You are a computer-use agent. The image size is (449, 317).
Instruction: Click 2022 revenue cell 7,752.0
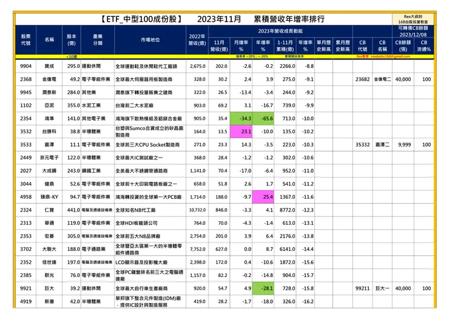click(198, 249)
